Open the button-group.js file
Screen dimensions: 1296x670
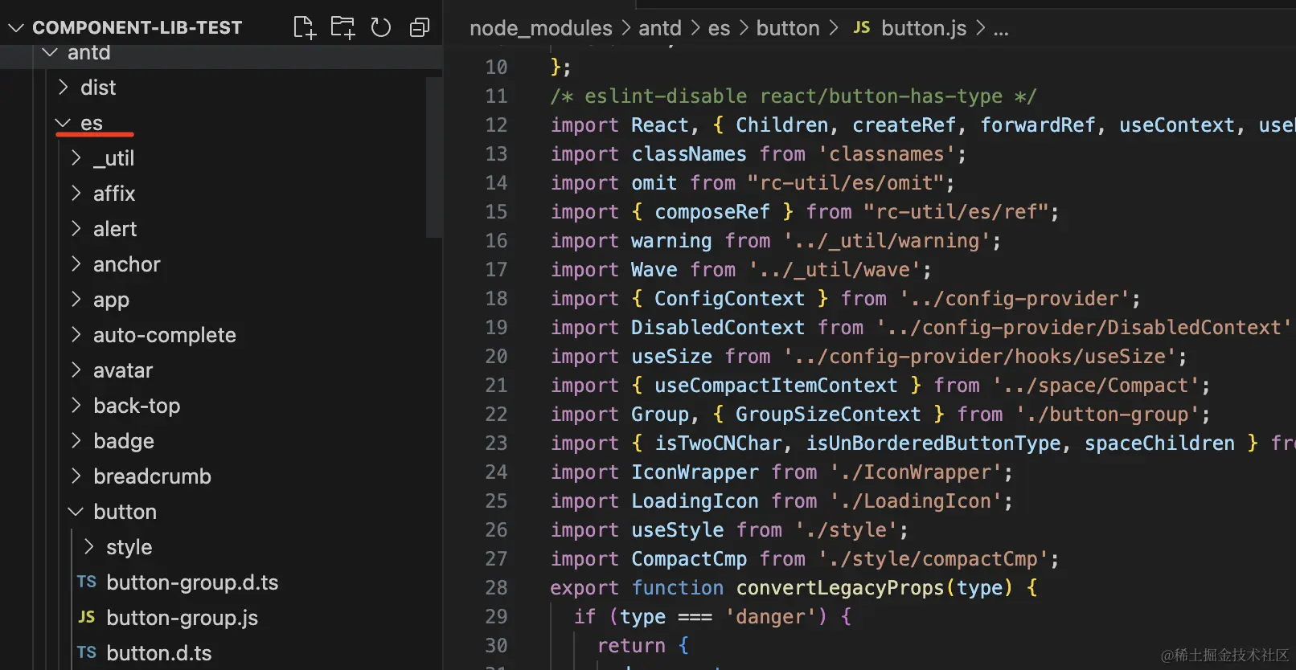(182, 618)
